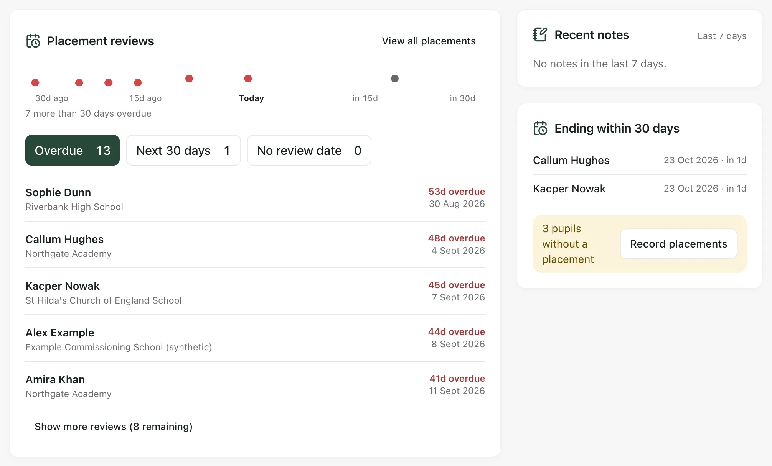Image resolution: width=772 pixels, height=466 pixels.
Task: Click the red timeline marker at 30d ago
Action: (35, 83)
